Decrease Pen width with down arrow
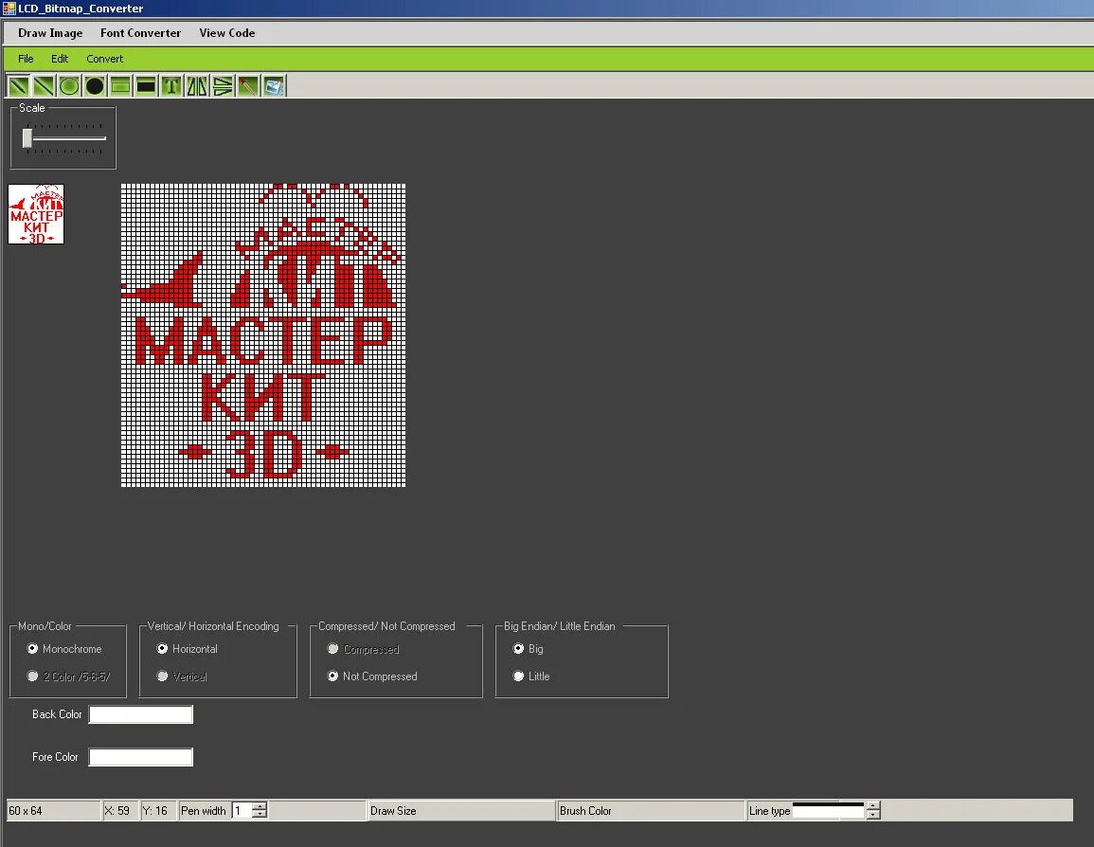The image size is (1094, 847). (260, 814)
